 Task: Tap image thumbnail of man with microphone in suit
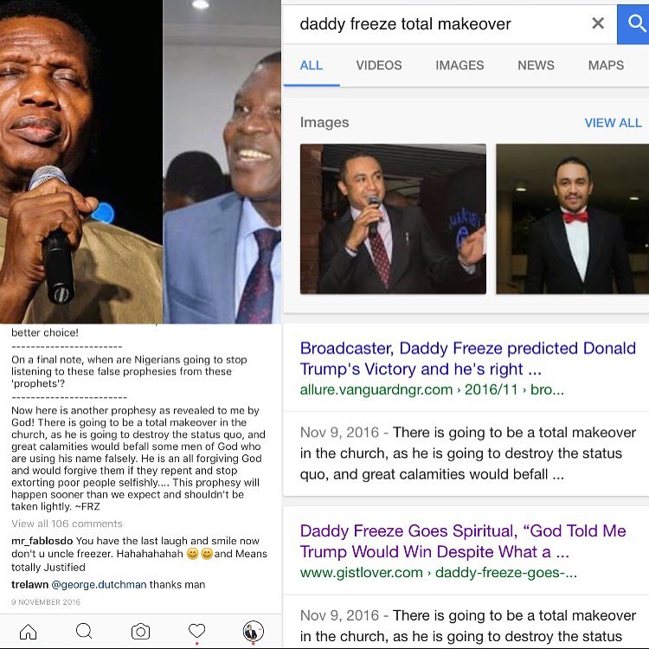[x=393, y=219]
